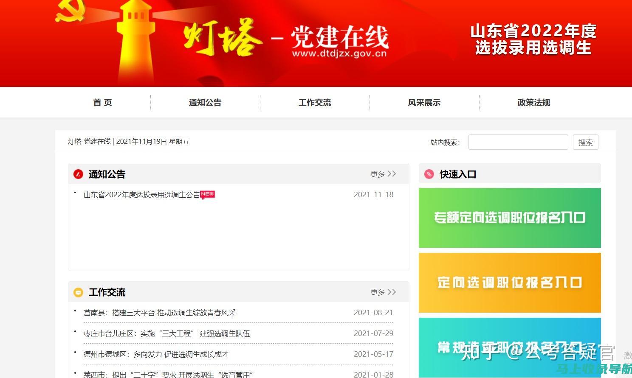Click the www.dtdjzx.gov.cn URL in banner
Screen dimensions: 632x378
pyautogui.click(x=339, y=53)
